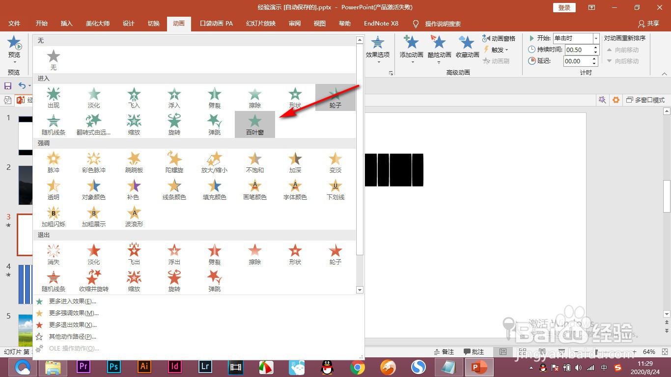
Task: Open the 触发 trigger dropdown
Action: point(497,50)
